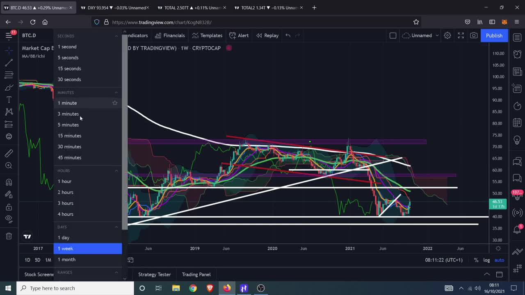Toggle stay in drawing mode
Screen dimensions: 525x295
tap(9, 195)
